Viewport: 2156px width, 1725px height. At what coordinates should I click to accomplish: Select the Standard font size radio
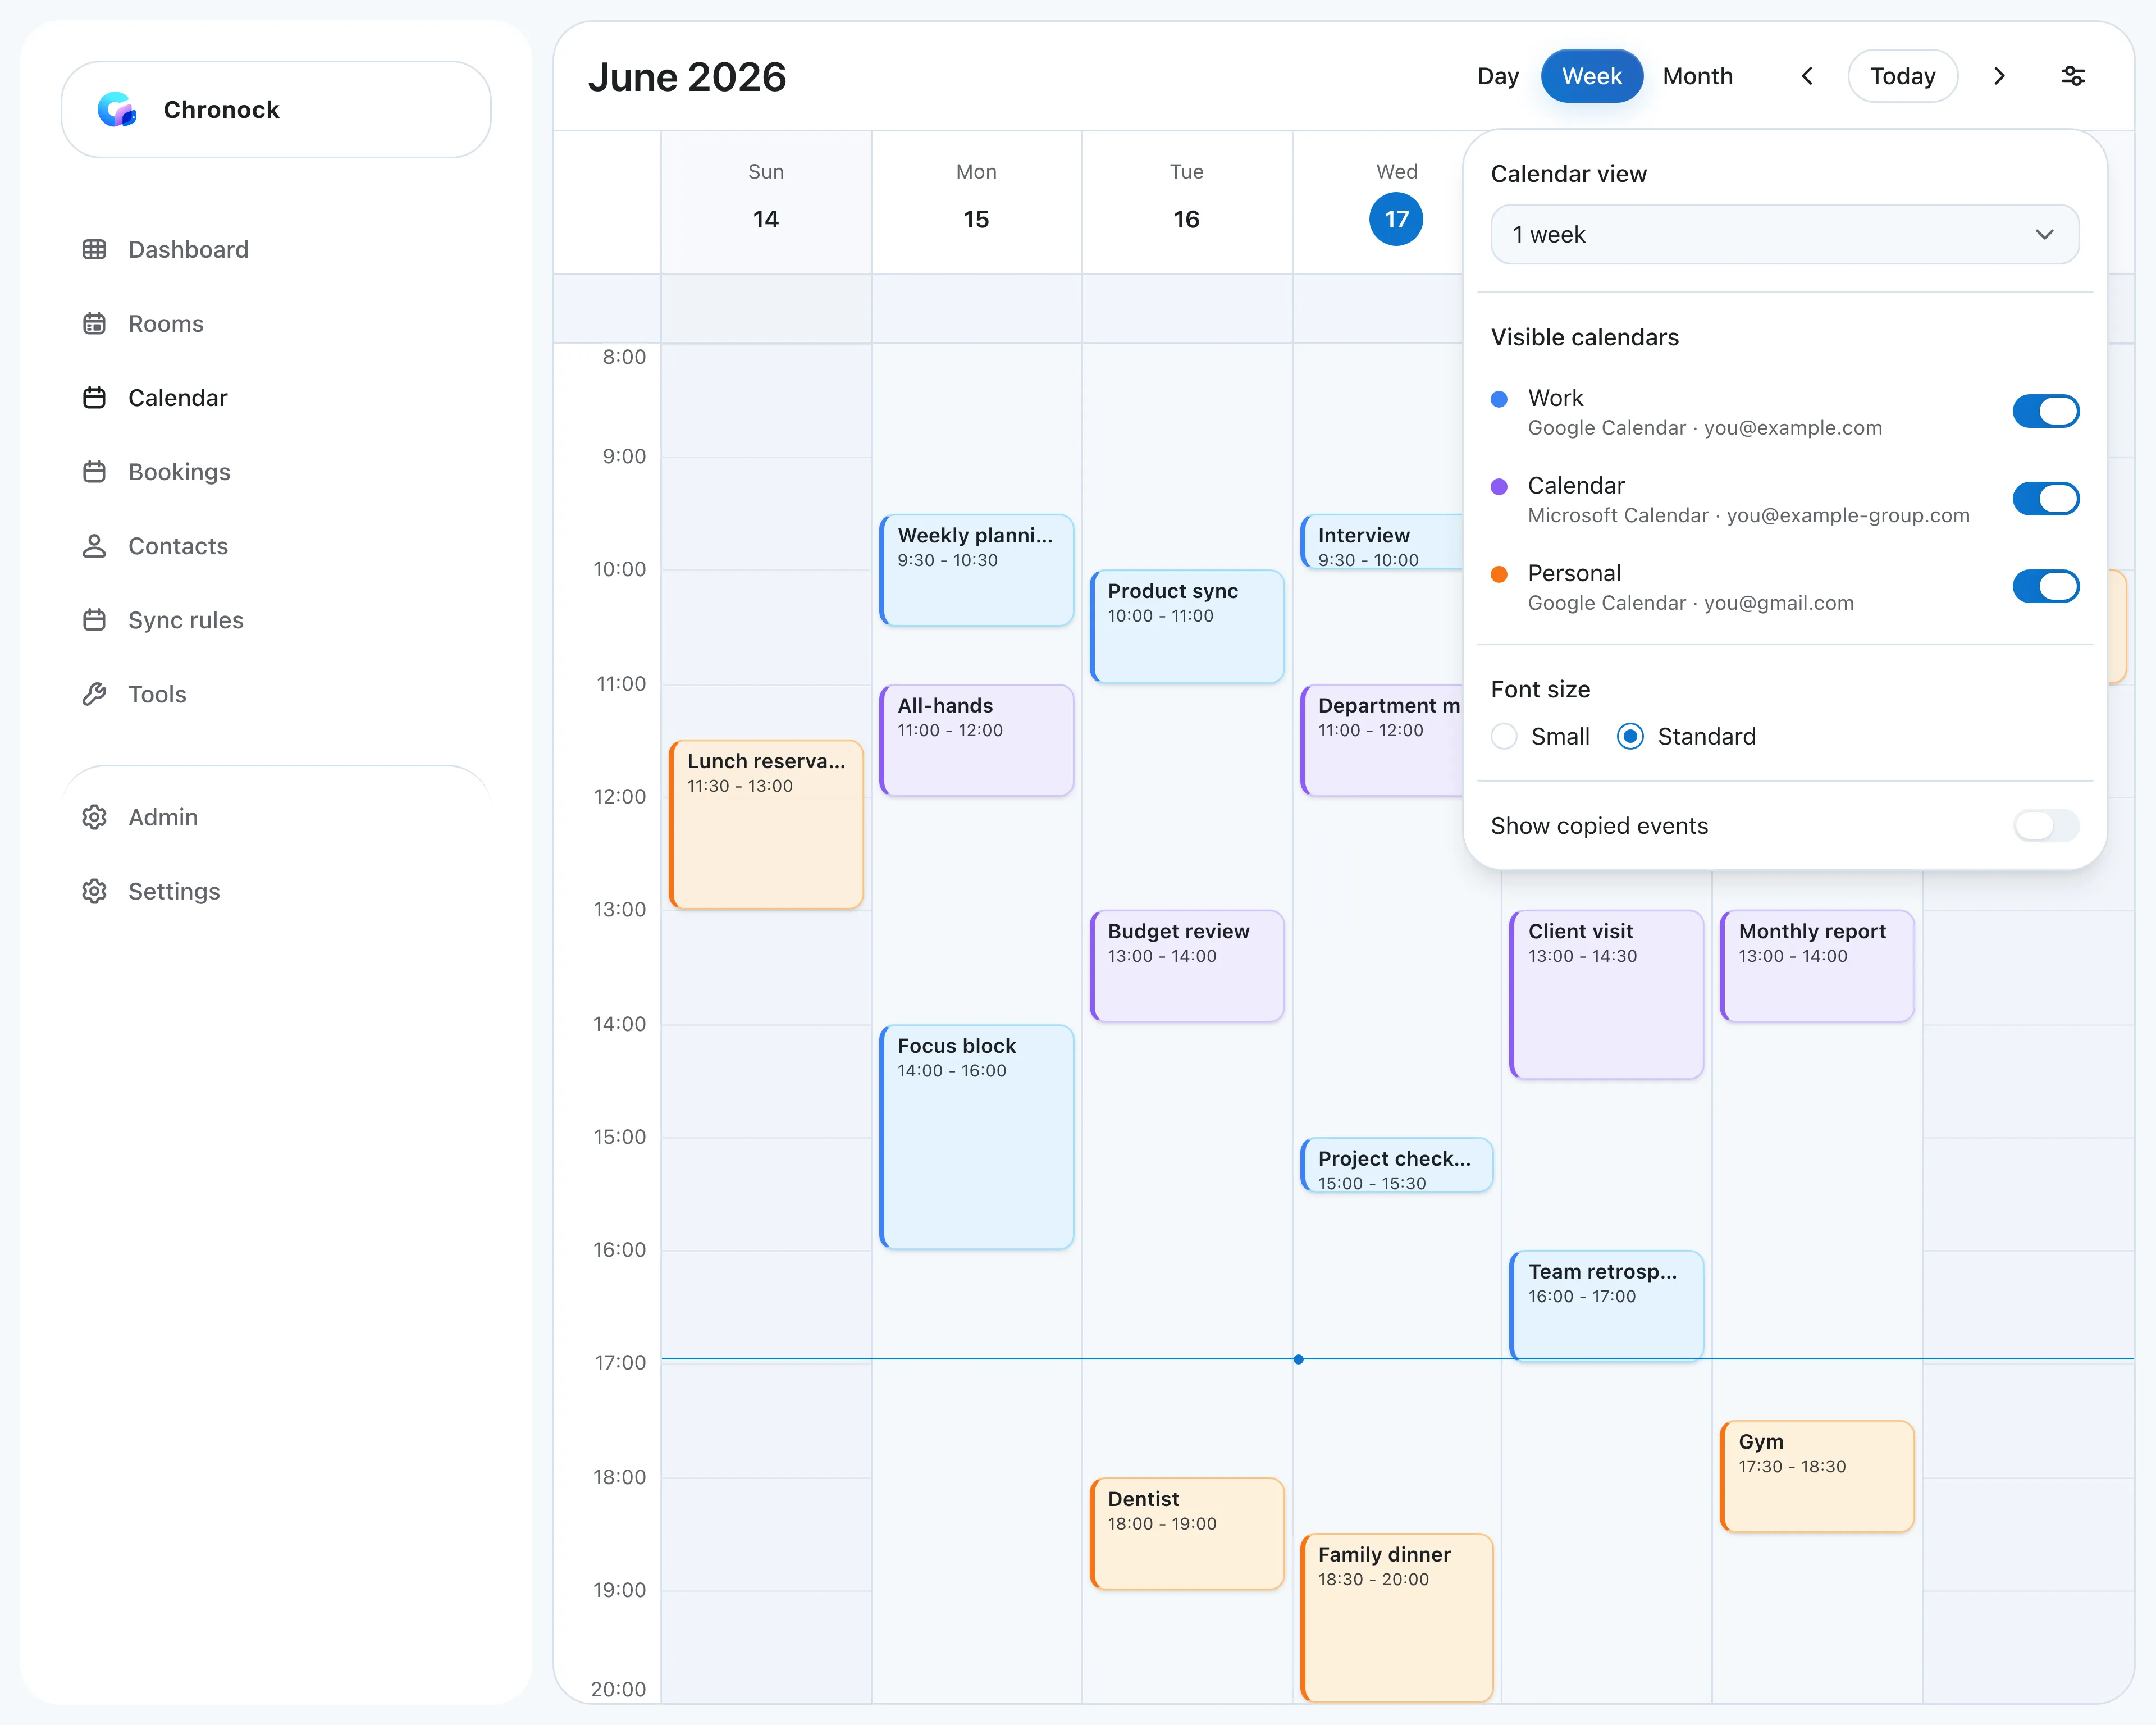(1629, 736)
